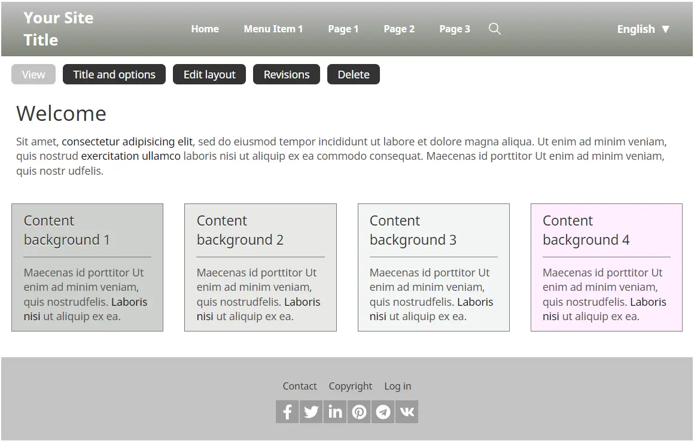Open the Telegram social icon

tap(383, 412)
